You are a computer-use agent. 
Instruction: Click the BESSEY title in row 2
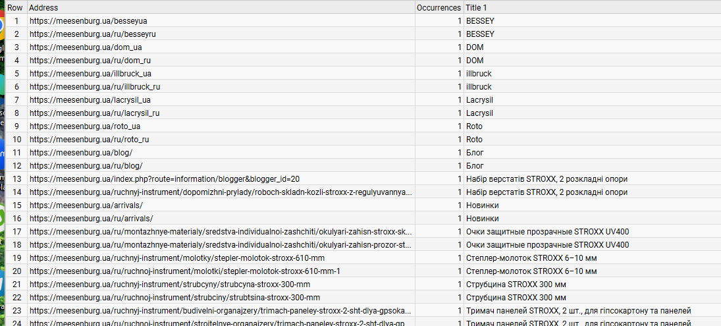pyautogui.click(x=480, y=34)
